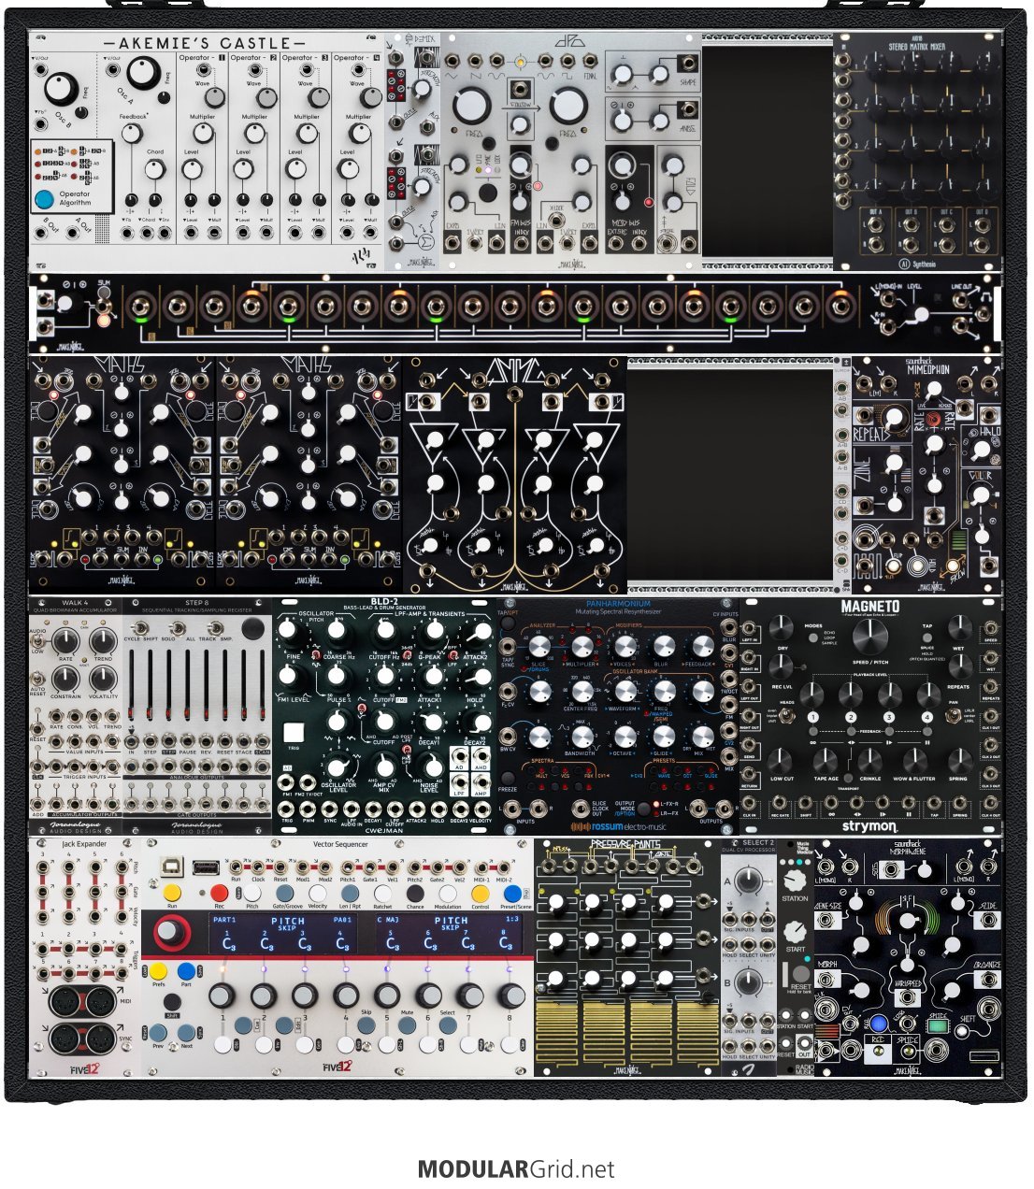The image size is (1034, 1189).
Task: Click the red Rec button on Vector Sequencer
Action: (219, 893)
